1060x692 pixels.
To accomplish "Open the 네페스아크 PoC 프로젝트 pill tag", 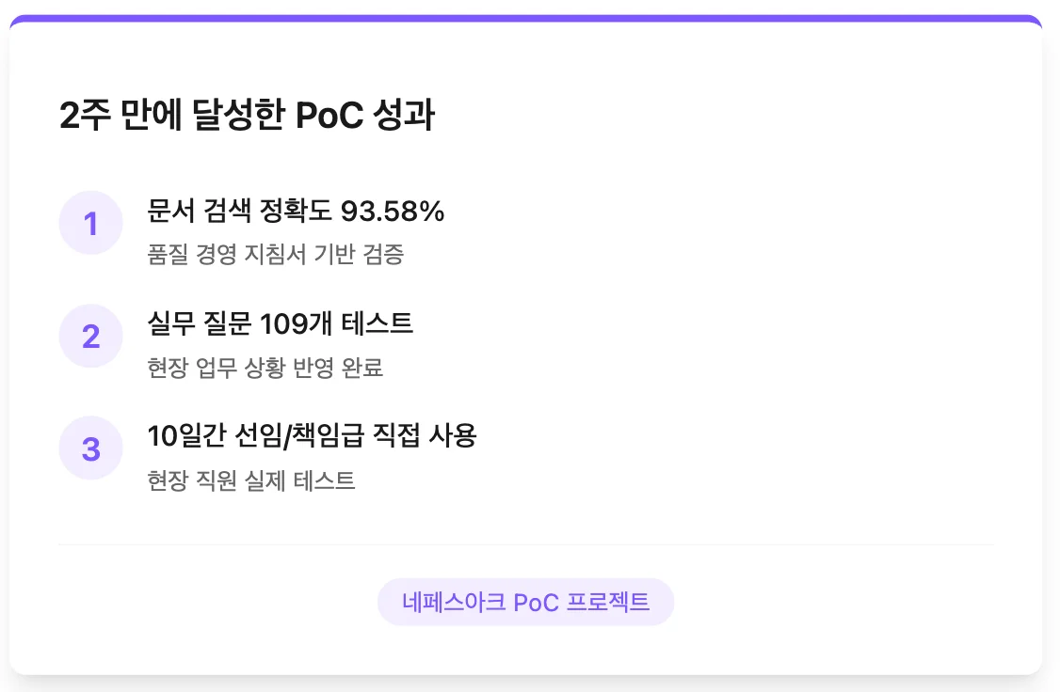I will pos(525,602).
